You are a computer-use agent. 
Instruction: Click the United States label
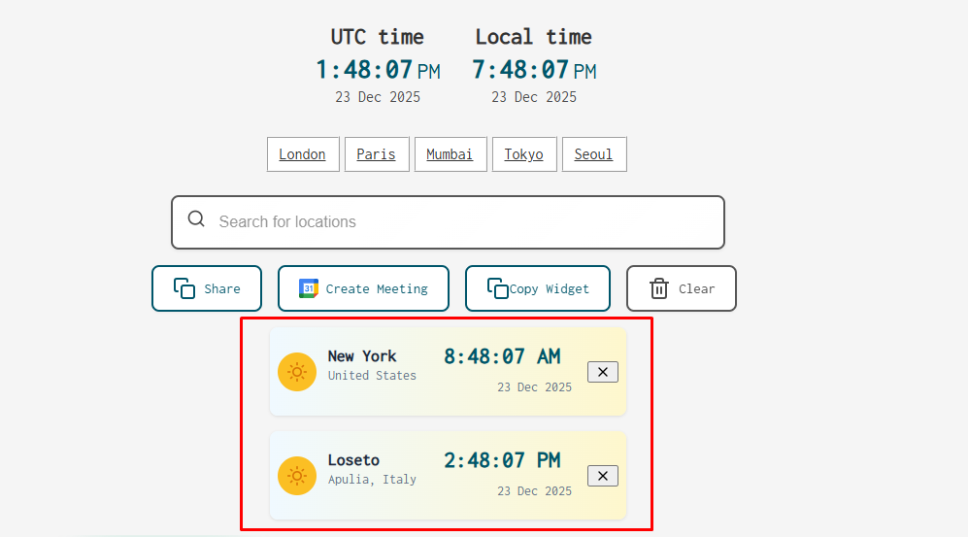coord(372,375)
